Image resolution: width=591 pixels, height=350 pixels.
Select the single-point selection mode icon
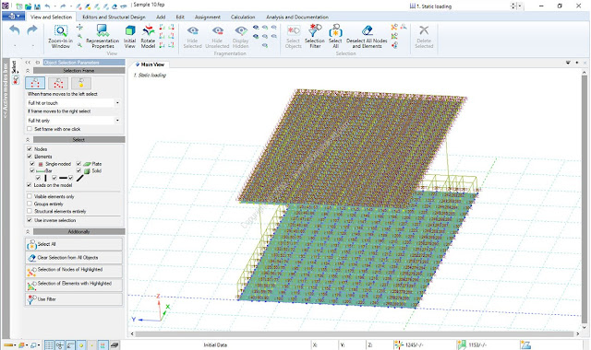(81, 83)
